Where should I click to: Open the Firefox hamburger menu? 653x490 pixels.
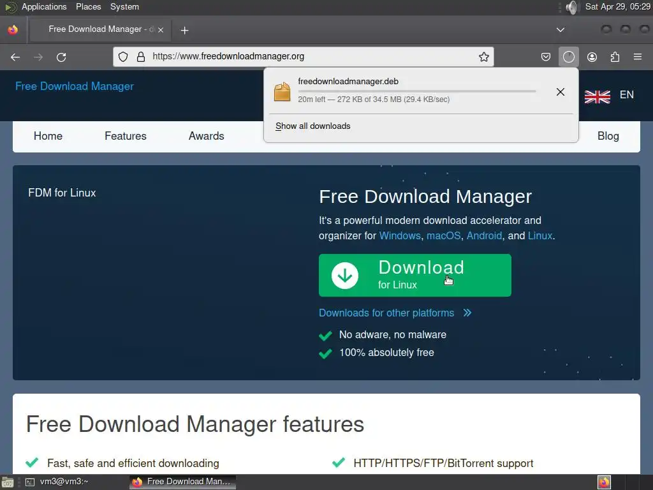[638, 57]
